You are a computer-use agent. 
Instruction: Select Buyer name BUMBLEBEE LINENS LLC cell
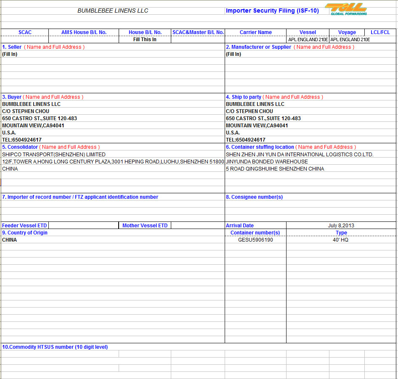coord(113,104)
